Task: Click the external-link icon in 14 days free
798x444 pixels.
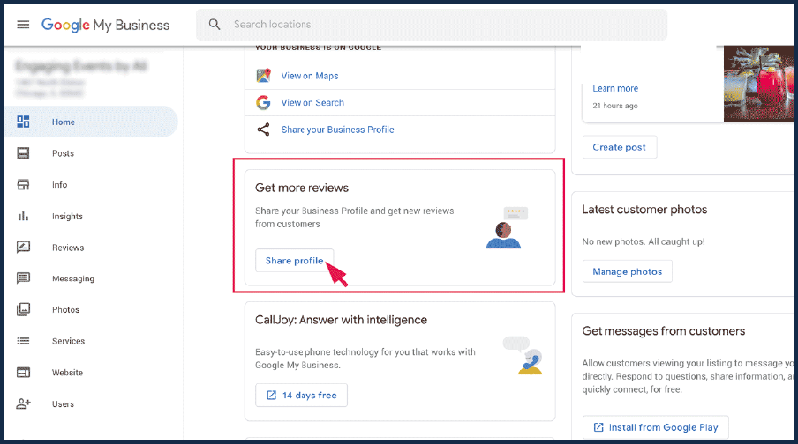Action: point(272,396)
